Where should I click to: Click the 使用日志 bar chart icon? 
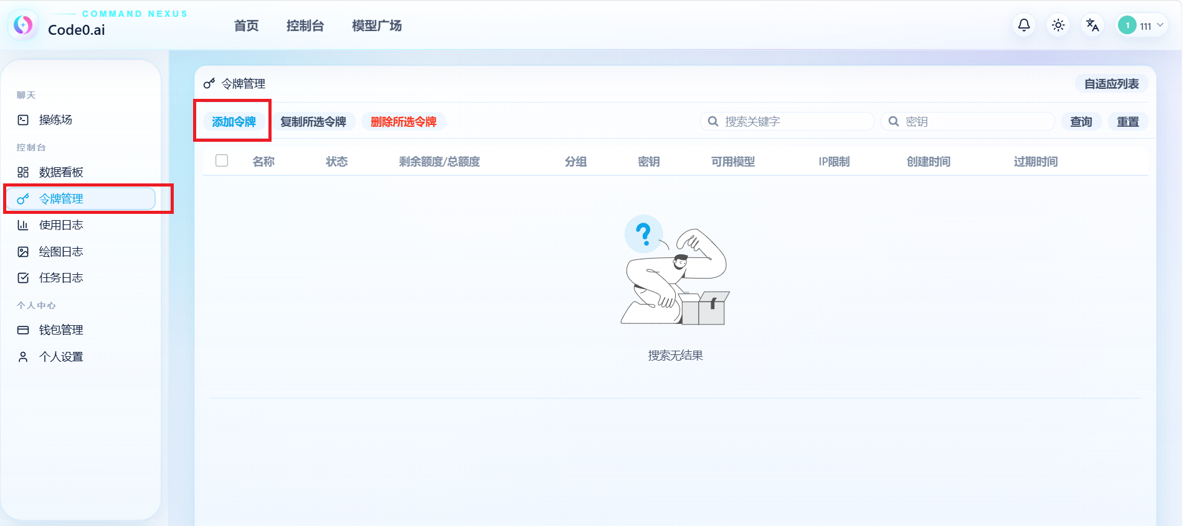tap(23, 225)
